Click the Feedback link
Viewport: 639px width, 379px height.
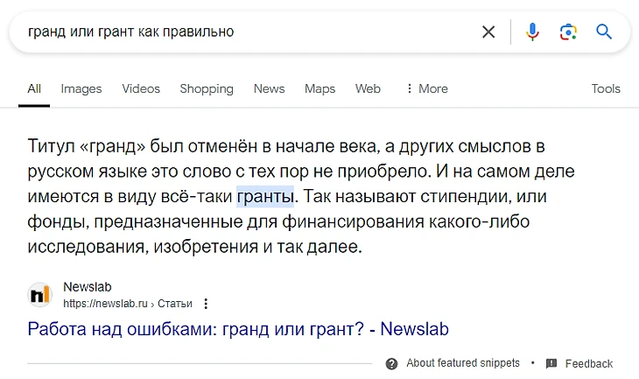tap(589, 363)
